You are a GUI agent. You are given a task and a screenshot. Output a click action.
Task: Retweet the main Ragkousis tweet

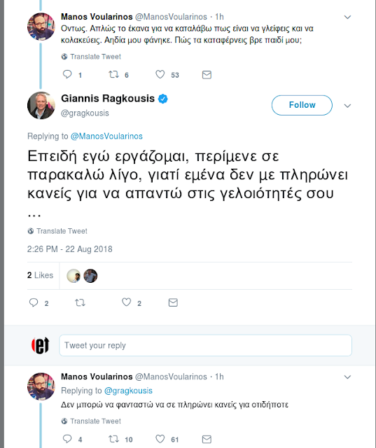[80, 302]
